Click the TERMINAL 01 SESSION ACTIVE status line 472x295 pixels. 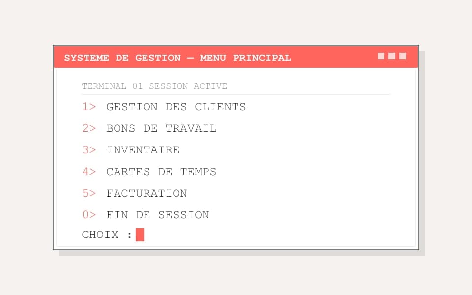click(154, 86)
